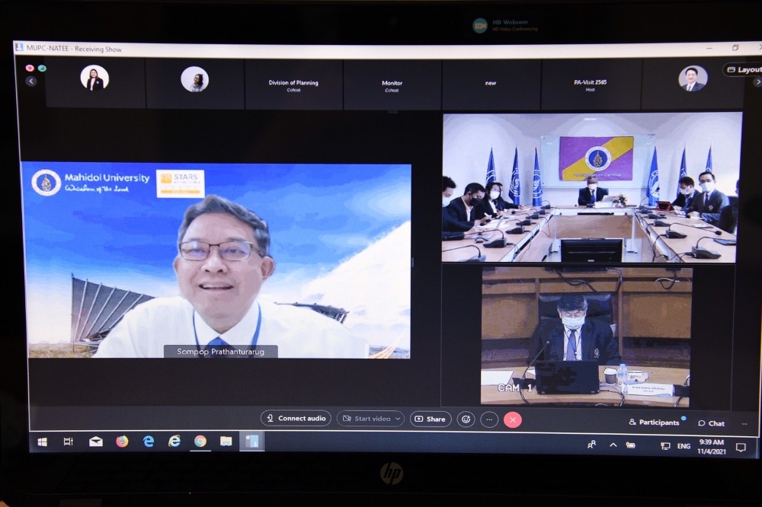
Task: Select the PA-Visit 2565 host tile
Action: point(590,84)
